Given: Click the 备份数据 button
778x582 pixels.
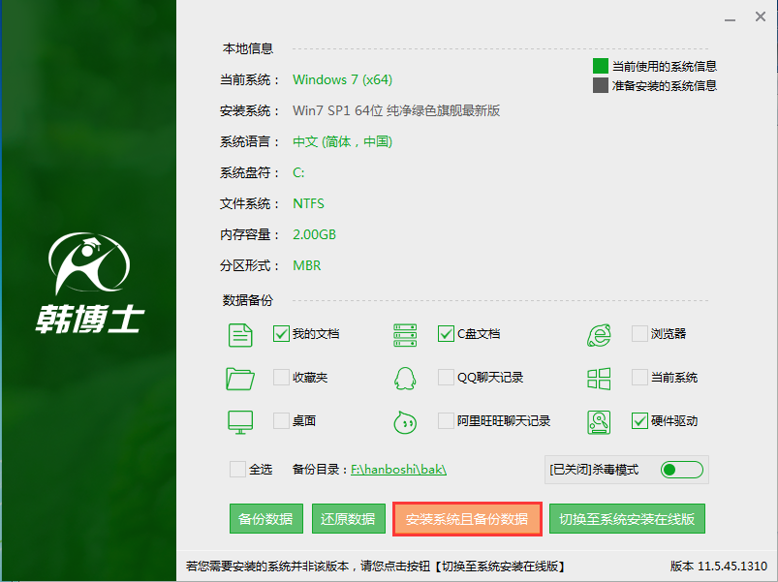Looking at the screenshot, I should coord(265,518).
